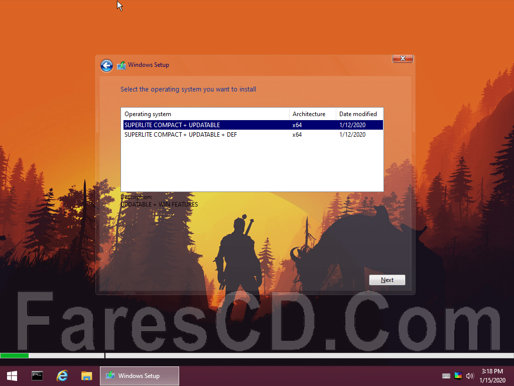This screenshot has height=386, width=514.
Task: Click the 'Select the operating system' heading
Action: pyautogui.click(x=188, y=89)
